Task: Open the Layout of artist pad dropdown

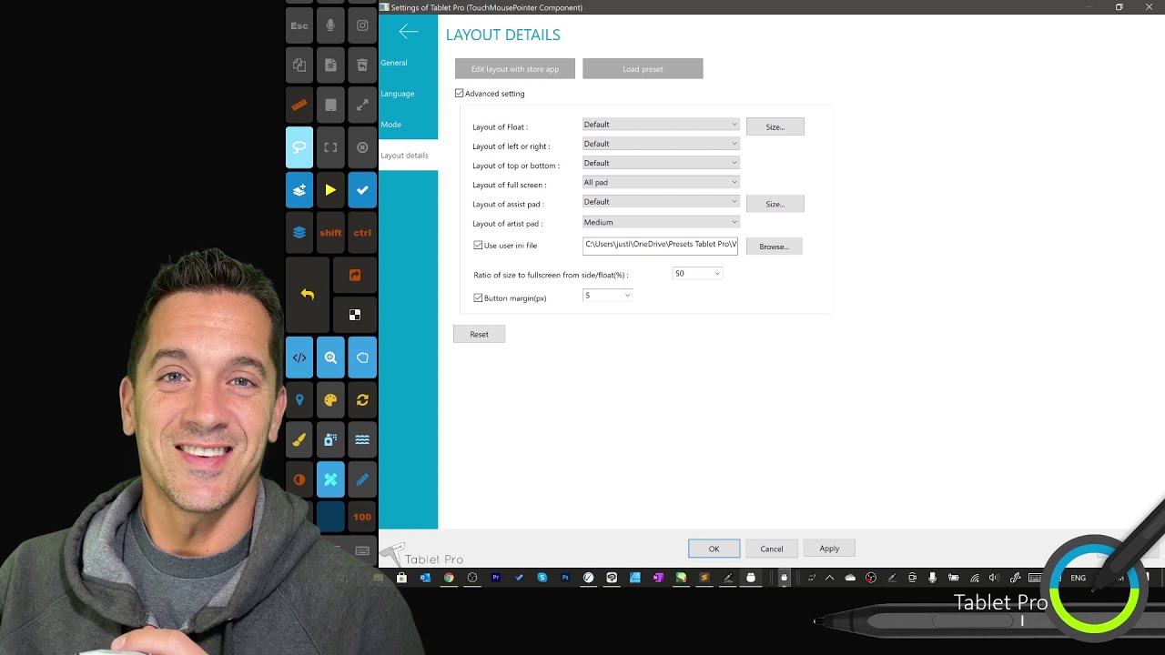Action: [661, 222]
